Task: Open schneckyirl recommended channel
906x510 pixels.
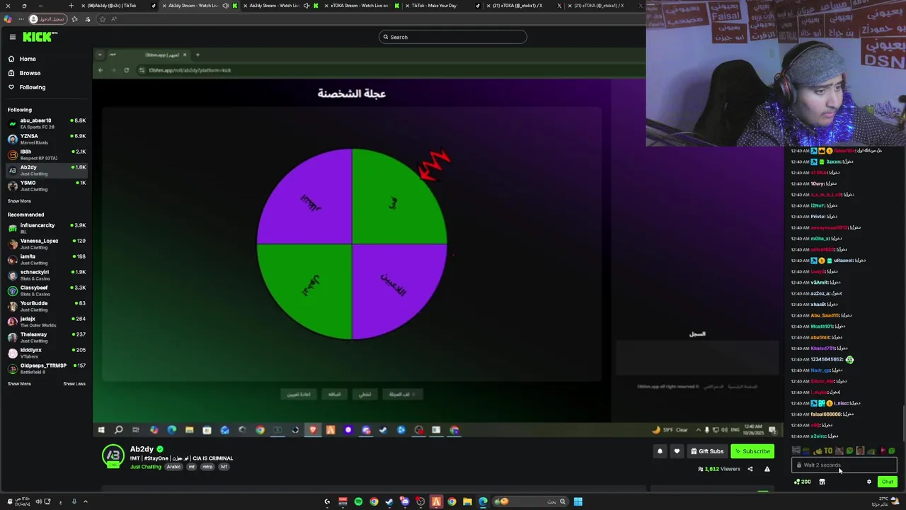Action: pos(46,275)
